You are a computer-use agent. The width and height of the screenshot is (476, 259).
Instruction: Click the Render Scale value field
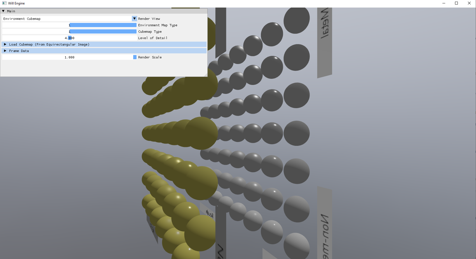point(69,57)
